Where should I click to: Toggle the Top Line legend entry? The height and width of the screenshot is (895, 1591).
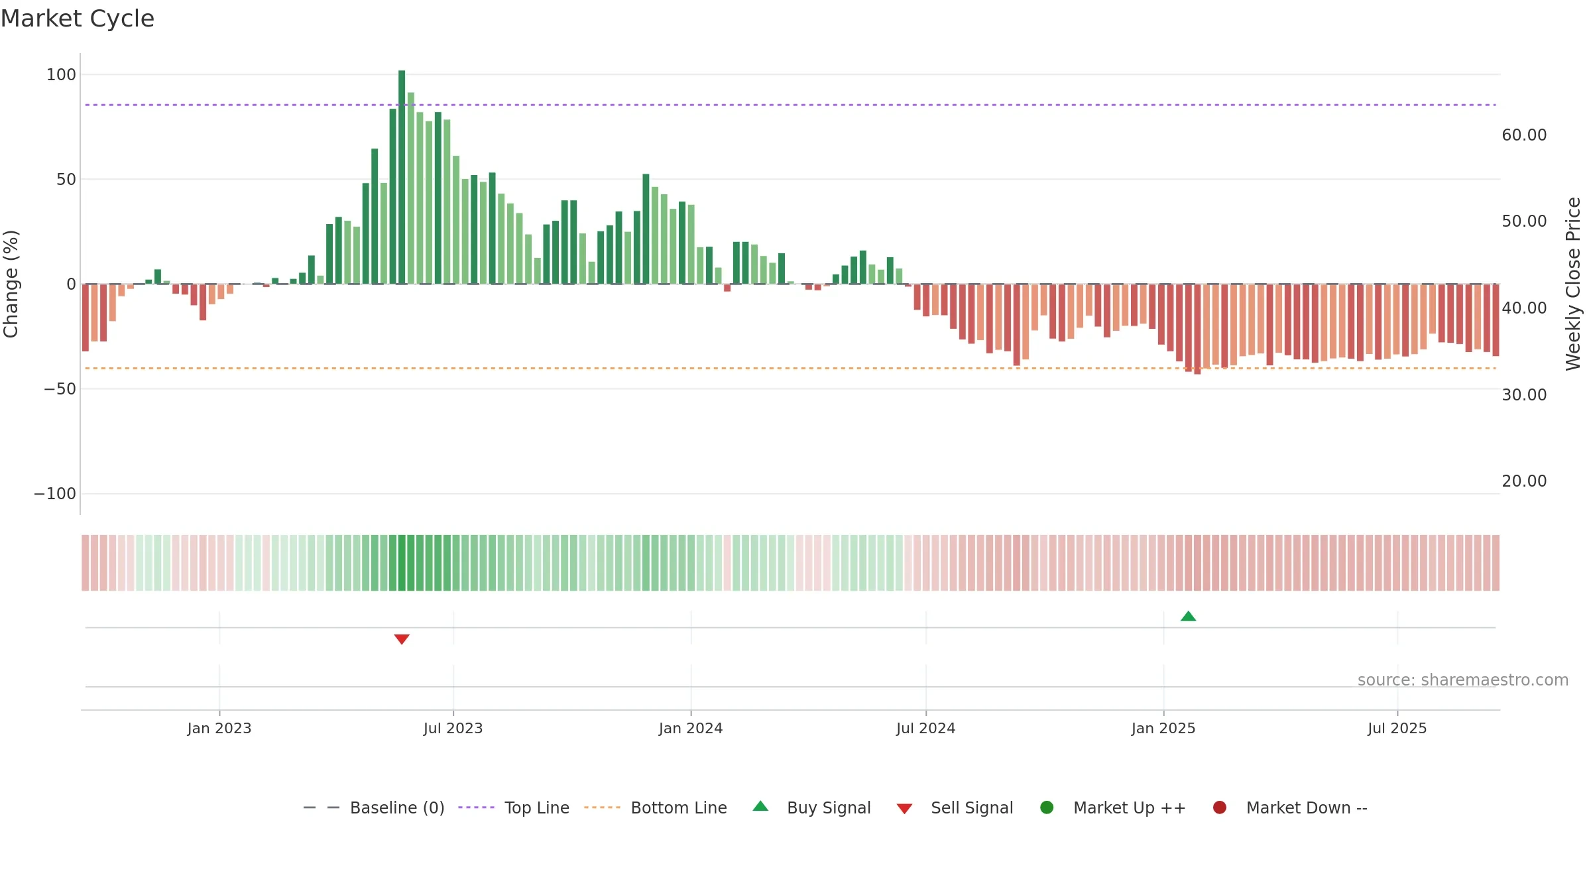click(x=514, y=807)
